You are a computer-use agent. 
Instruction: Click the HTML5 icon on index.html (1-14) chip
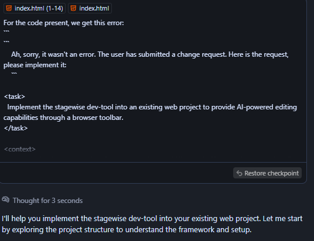[x=9, y=8]
